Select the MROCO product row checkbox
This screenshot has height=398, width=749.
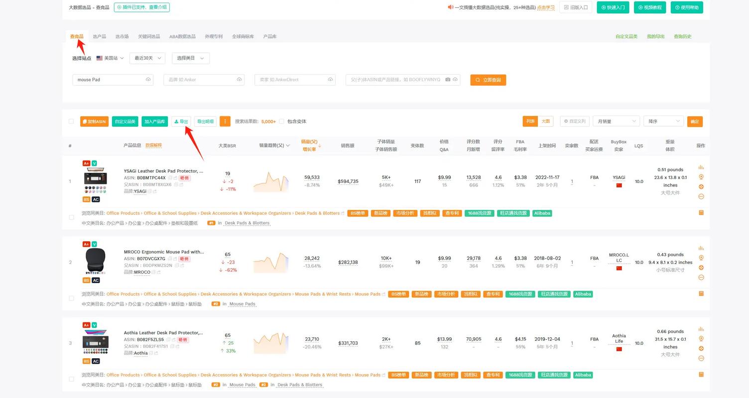(x=71, y=298)
